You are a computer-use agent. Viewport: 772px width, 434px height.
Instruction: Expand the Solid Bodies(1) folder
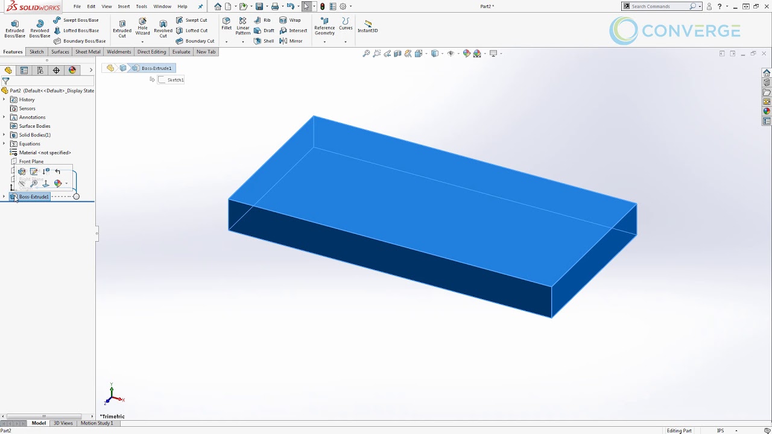4,135
